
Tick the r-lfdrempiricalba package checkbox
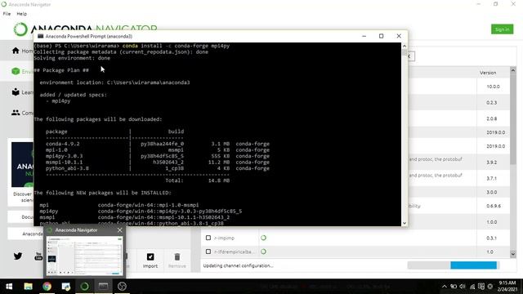click(208, 252)
